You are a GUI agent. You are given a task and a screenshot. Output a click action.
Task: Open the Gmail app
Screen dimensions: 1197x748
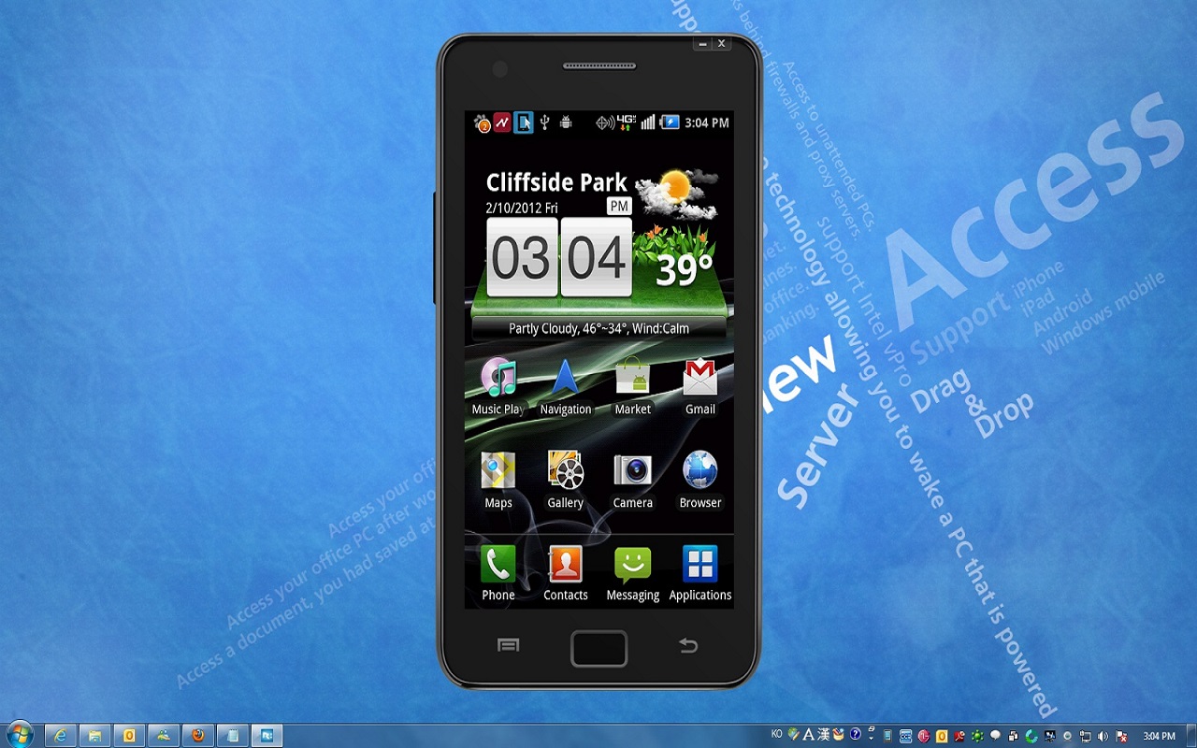(x=699, y=381)
